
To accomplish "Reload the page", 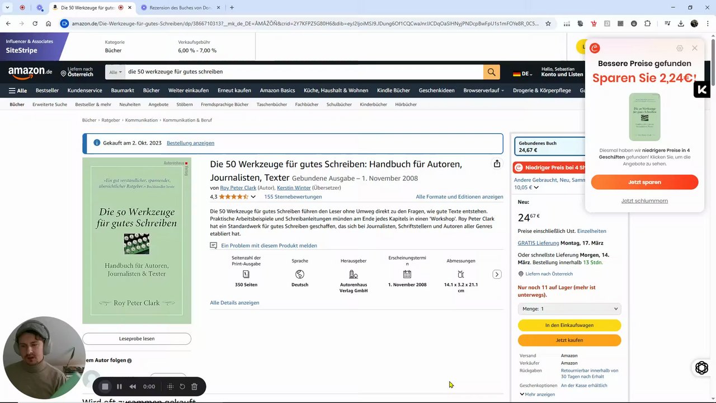I will click(35, 24).
